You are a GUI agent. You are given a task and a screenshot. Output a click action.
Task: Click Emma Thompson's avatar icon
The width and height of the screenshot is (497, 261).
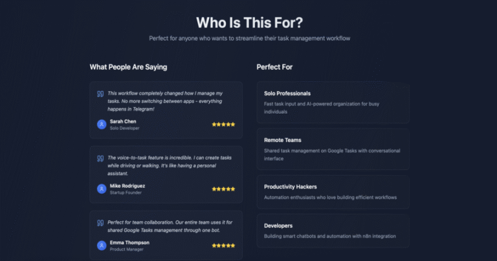[x=102, y=245]
